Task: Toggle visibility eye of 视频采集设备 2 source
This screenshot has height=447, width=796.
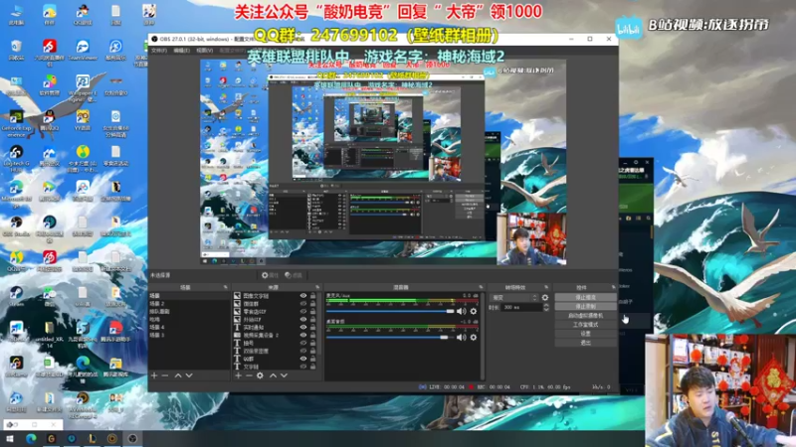Action: pyautogui.click(x=303, y=335)
